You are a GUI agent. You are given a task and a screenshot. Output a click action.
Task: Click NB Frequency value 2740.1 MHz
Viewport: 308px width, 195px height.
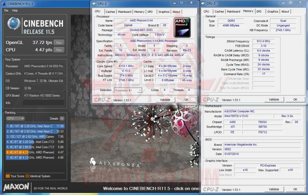pos(283,30)
